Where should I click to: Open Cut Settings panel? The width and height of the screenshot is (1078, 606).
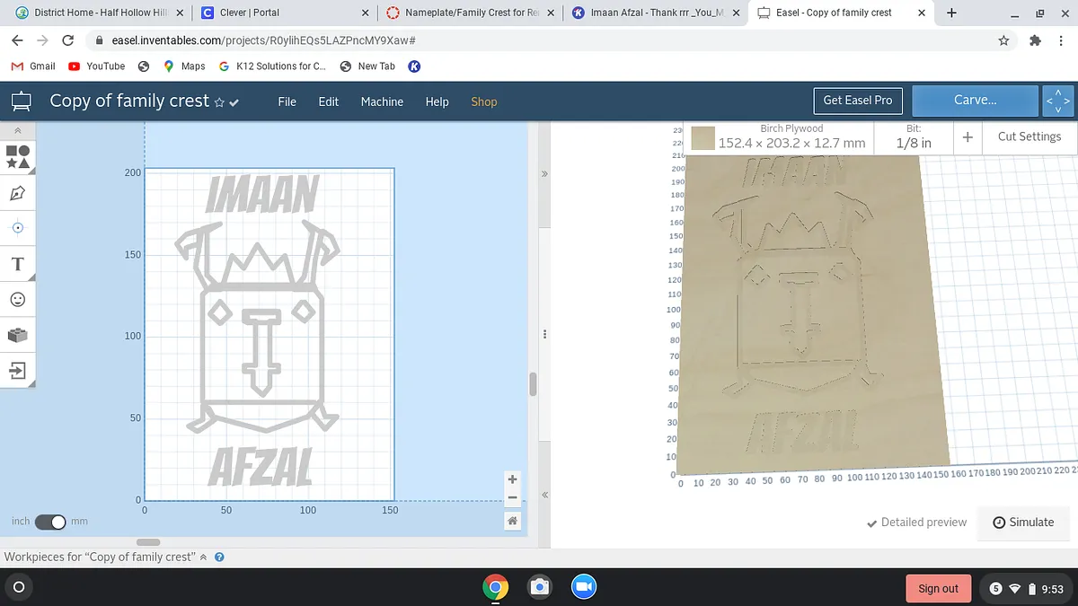click(1029, 136)
